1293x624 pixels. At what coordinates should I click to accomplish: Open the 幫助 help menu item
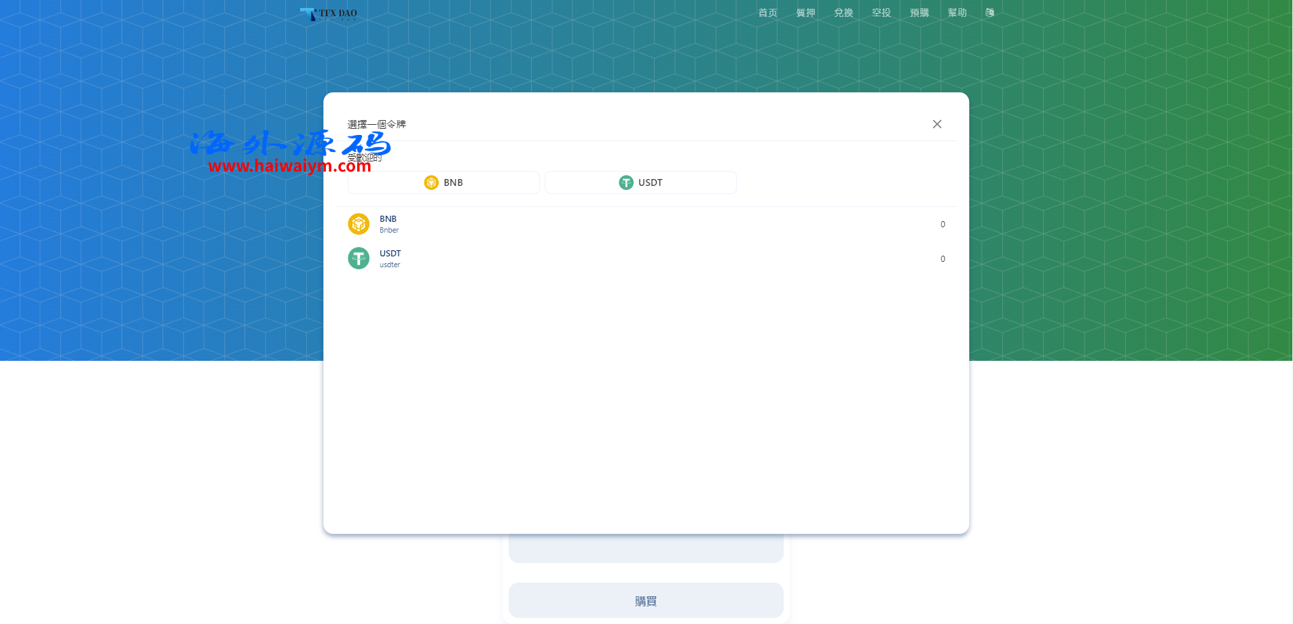click(957, 13)
